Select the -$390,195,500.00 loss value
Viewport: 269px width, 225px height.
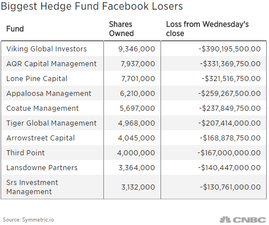(230, 49)
